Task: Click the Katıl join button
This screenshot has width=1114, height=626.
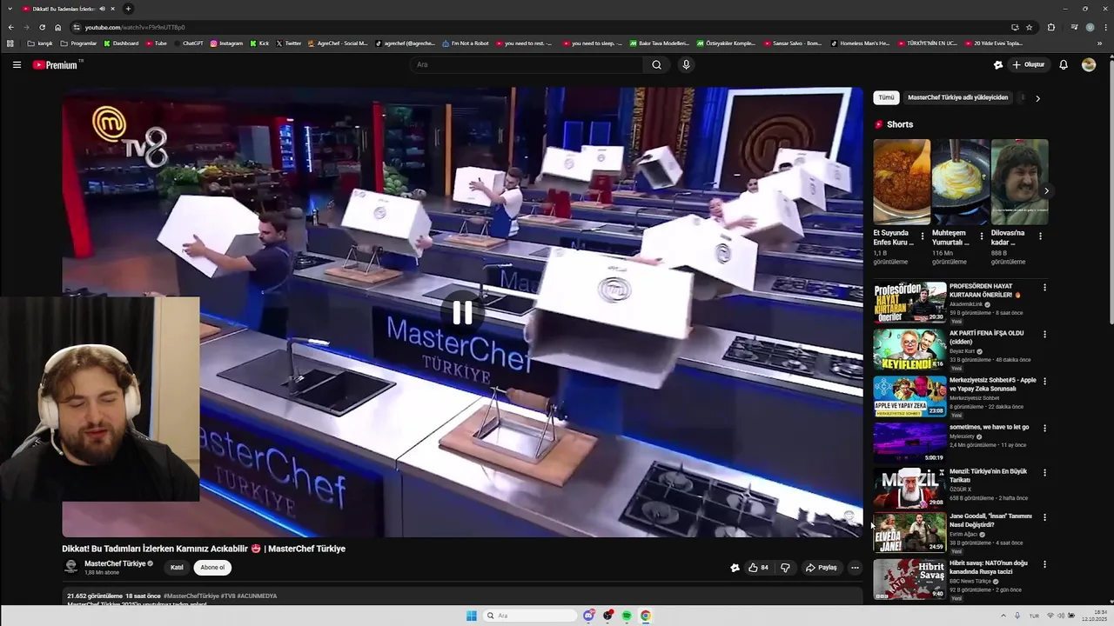Action: click(x=177, y=568)
